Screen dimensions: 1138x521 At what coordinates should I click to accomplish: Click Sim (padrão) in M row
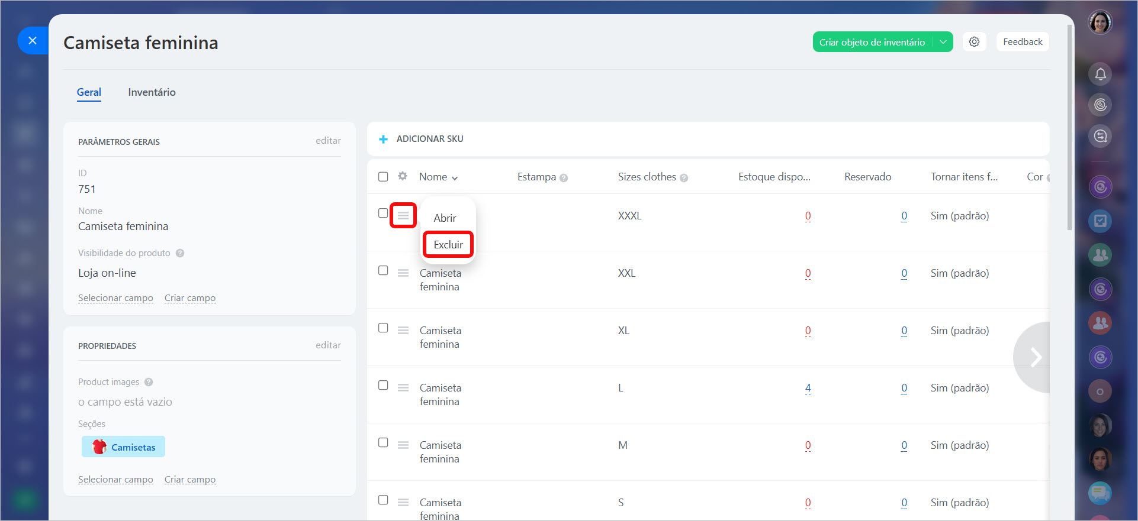[960, 445]
